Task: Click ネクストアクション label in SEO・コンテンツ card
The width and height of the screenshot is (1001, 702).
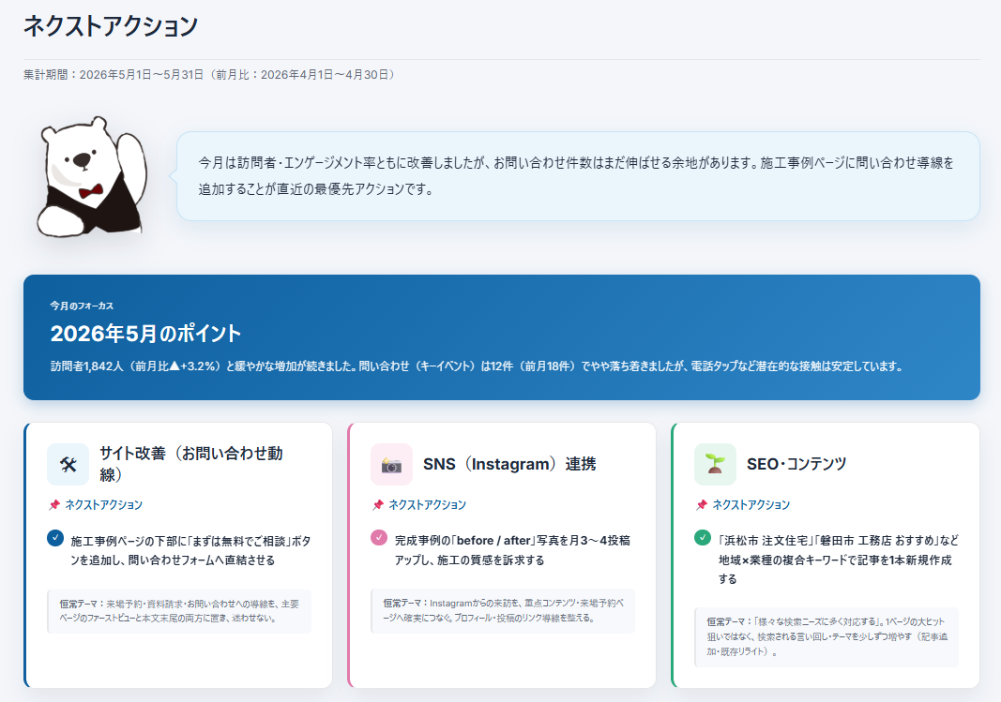Action: (751, 505)
